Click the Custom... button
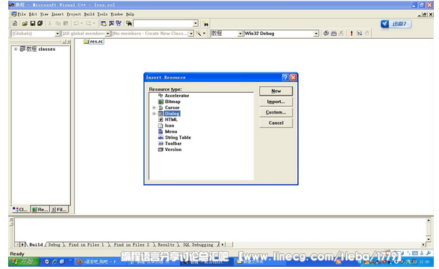 275,112
